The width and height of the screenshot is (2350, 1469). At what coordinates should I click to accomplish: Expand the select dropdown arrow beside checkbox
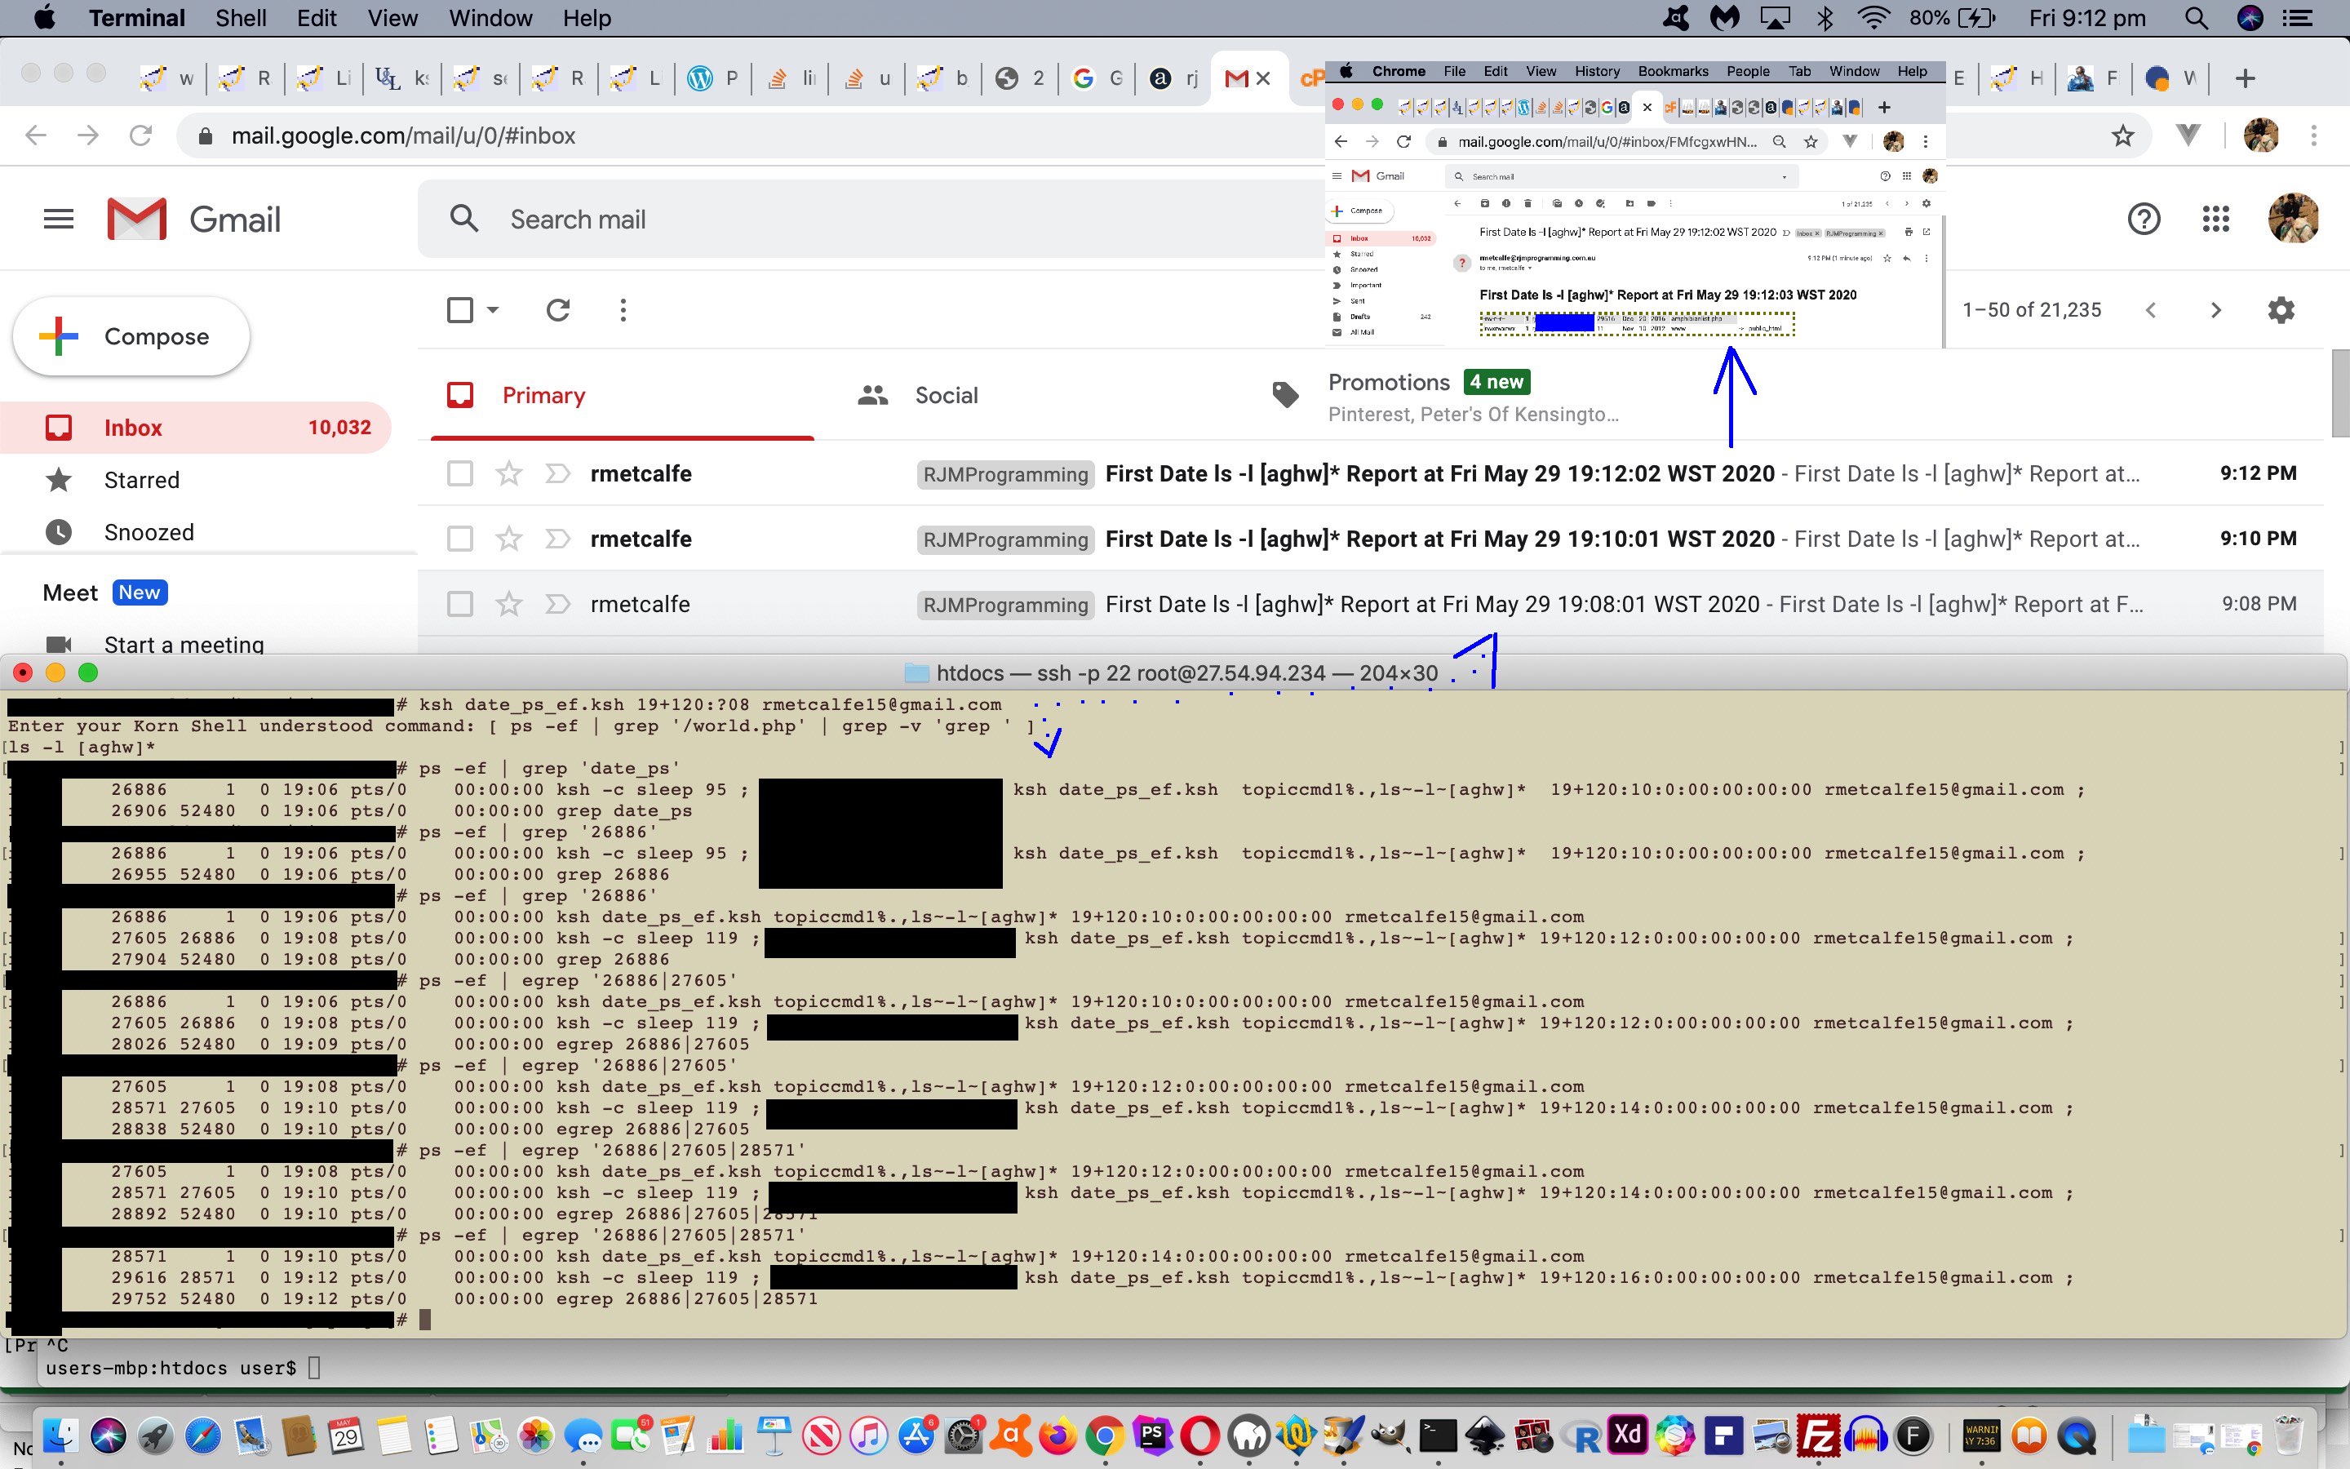point(492,310)
